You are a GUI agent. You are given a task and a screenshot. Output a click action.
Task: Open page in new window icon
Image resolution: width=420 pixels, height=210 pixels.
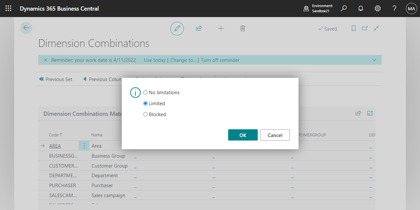click(364, 28)
